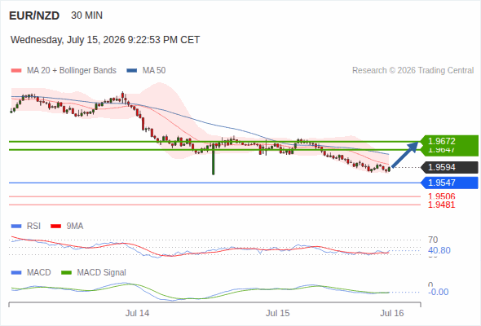The image size is (481, 326).
Task: Click the MACD blue legend swatch
Action: click(x=16, y=273)
